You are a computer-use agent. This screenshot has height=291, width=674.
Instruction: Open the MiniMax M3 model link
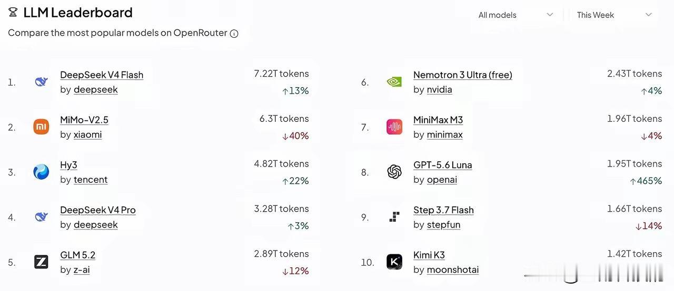(x=438, y=120)
